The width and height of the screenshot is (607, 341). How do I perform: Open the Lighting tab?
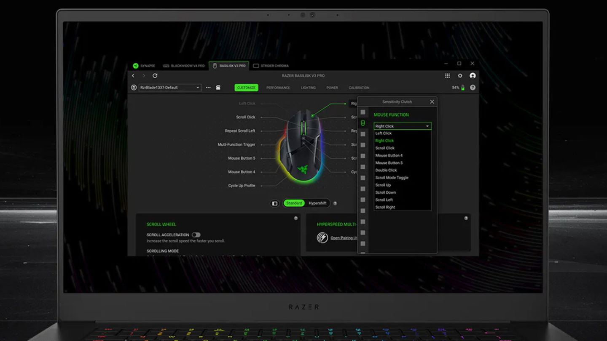308,88
